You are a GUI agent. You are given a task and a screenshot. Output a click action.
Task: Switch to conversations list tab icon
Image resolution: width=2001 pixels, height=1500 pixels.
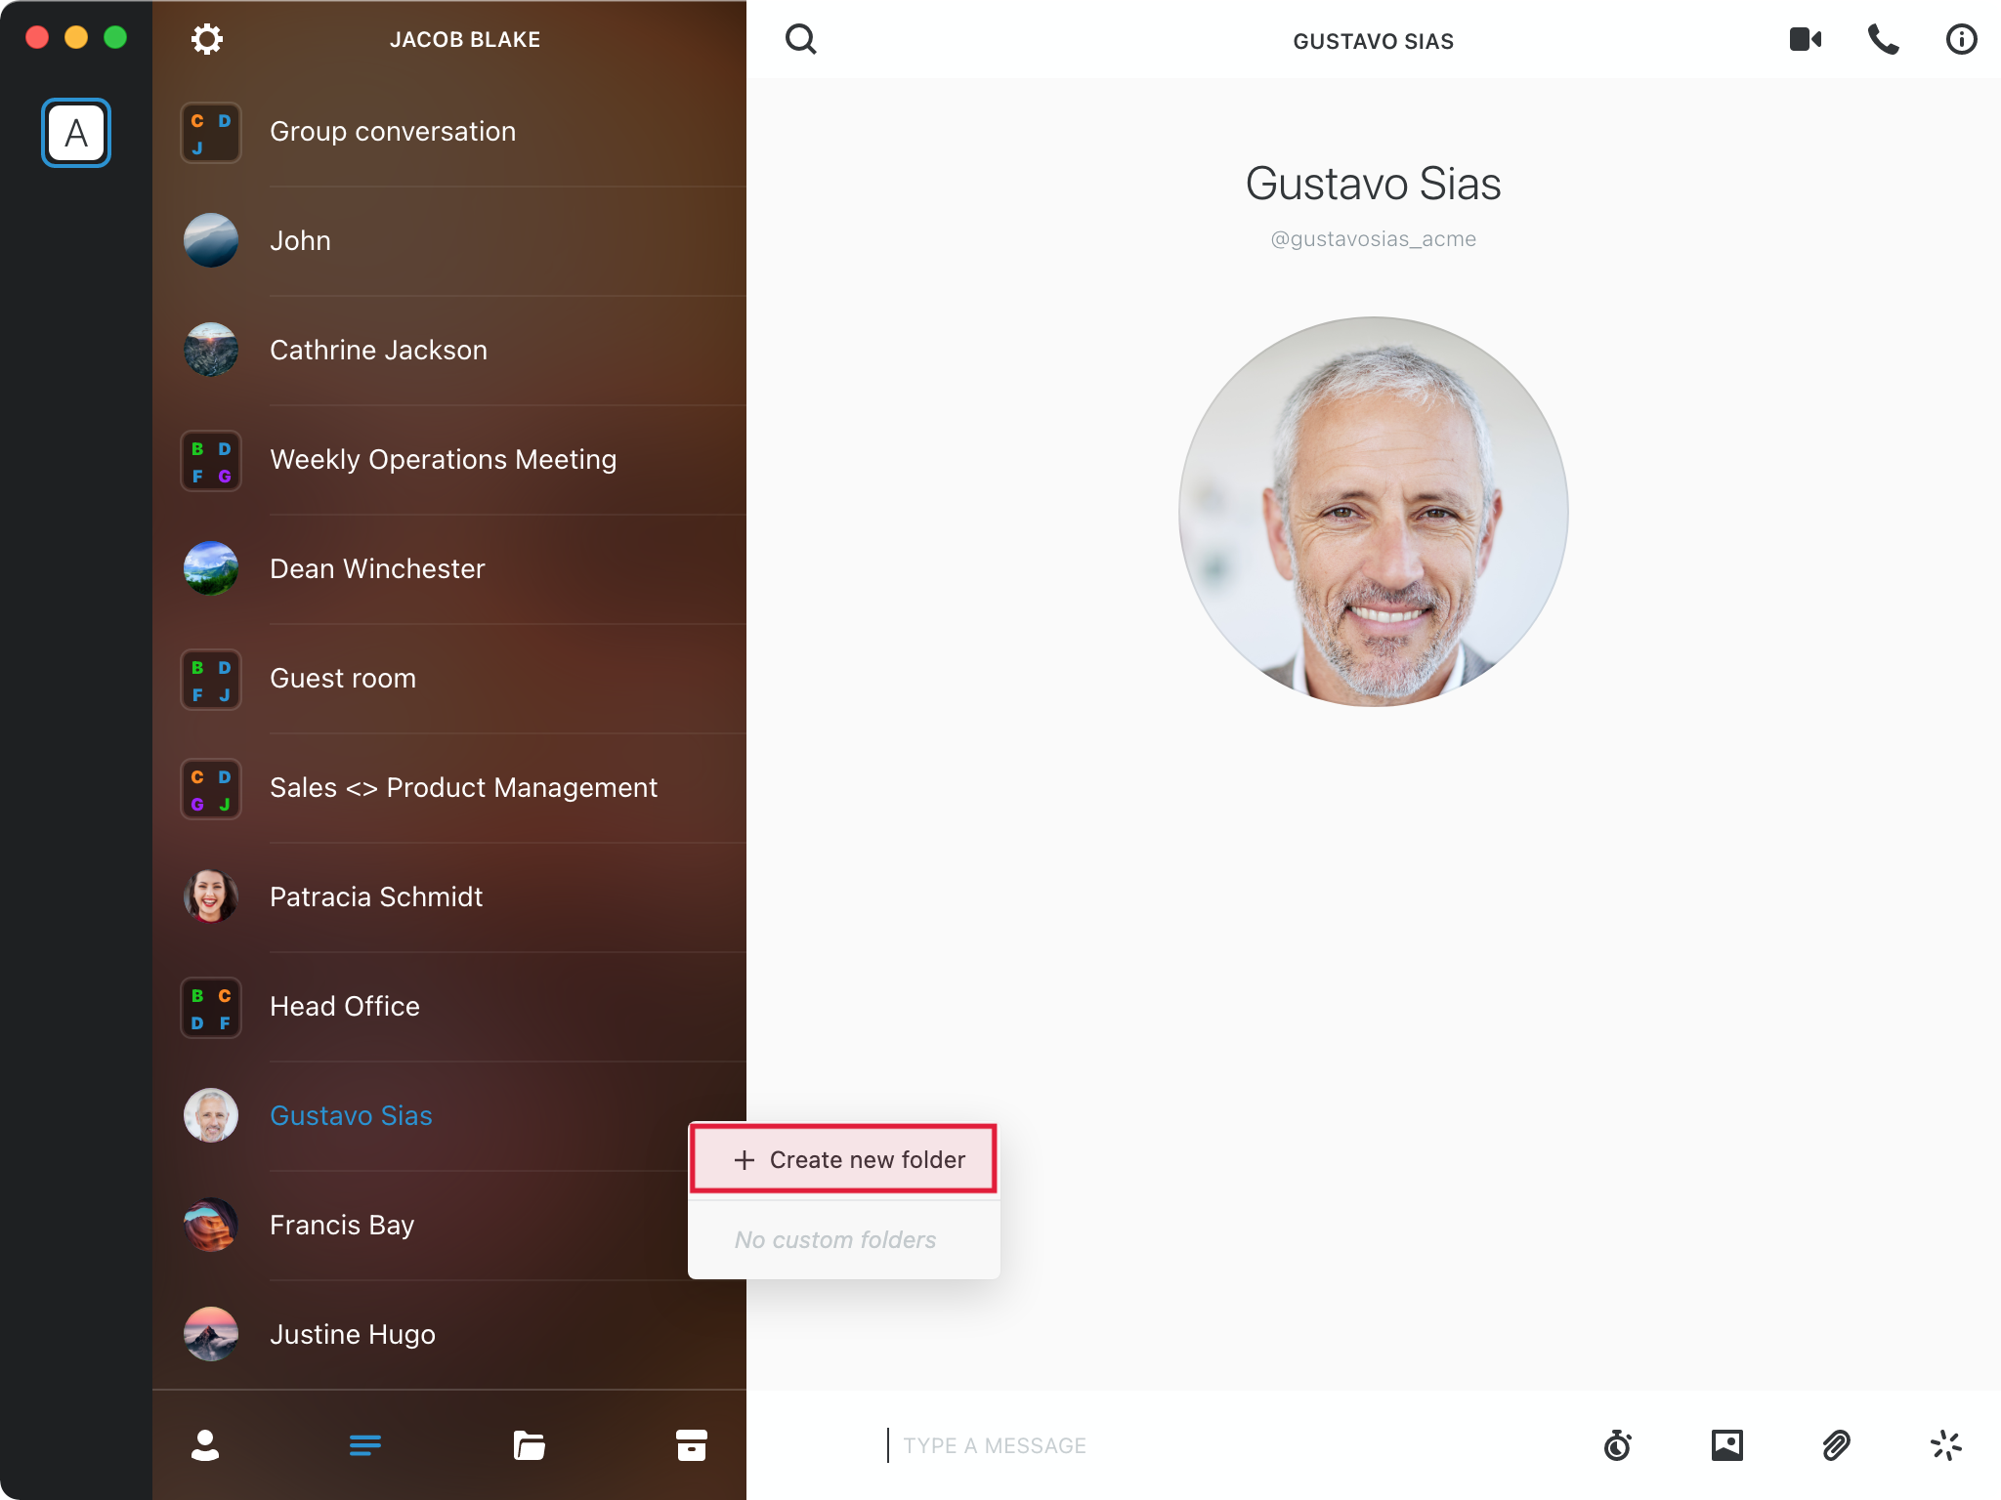pos(365,1445)
